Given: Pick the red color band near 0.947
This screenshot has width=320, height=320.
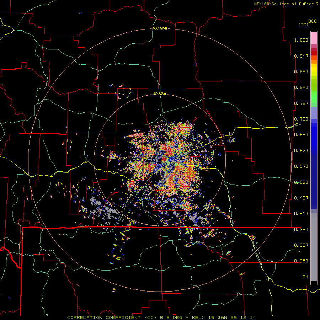Looking at the screenshot, I should point(314,53).
